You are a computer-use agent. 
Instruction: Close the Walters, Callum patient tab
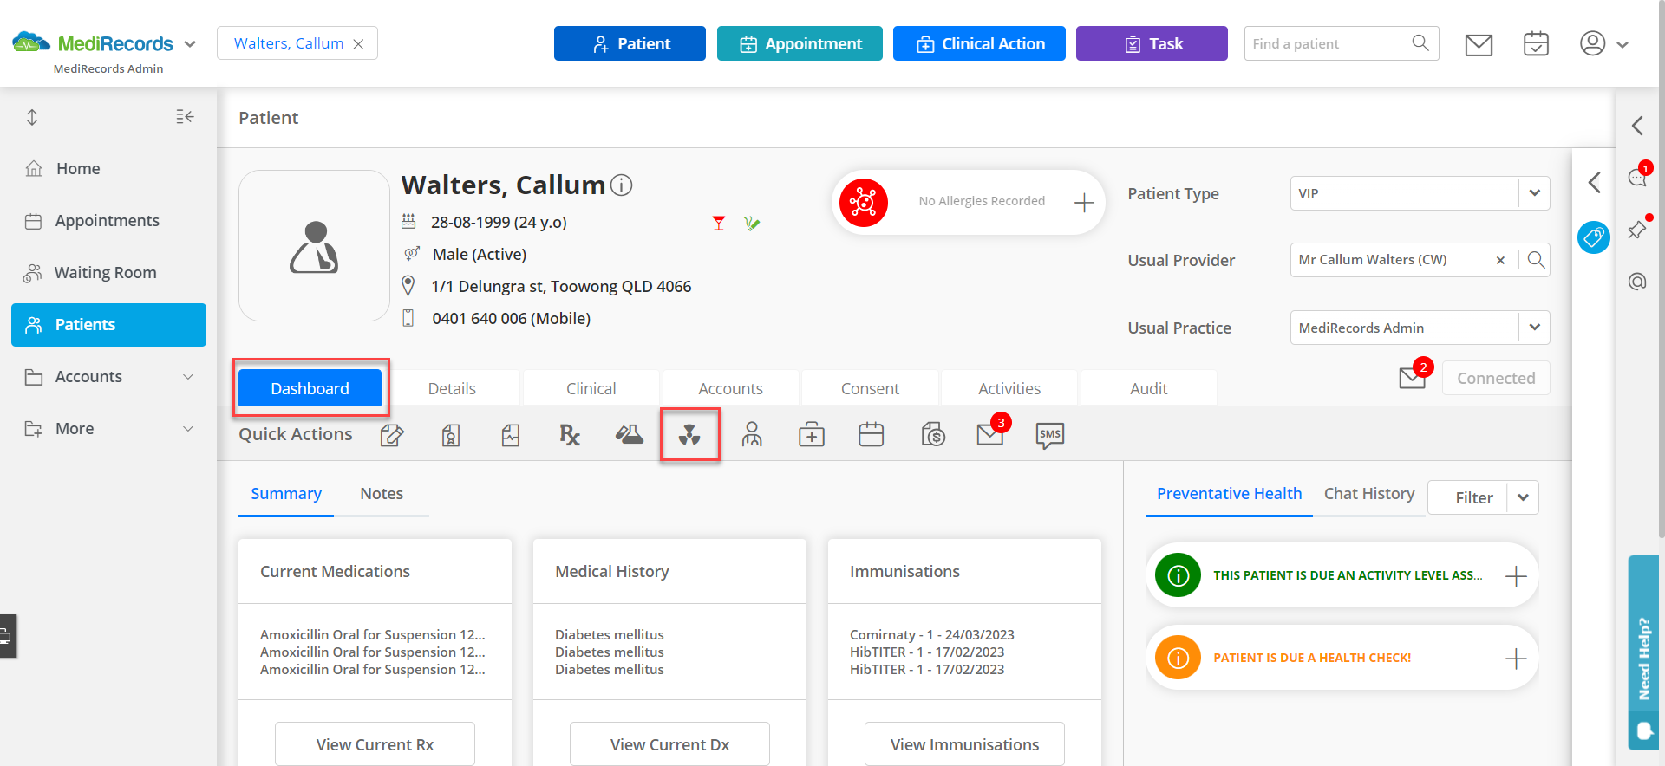pyautogui.click(x=358, y=44)
